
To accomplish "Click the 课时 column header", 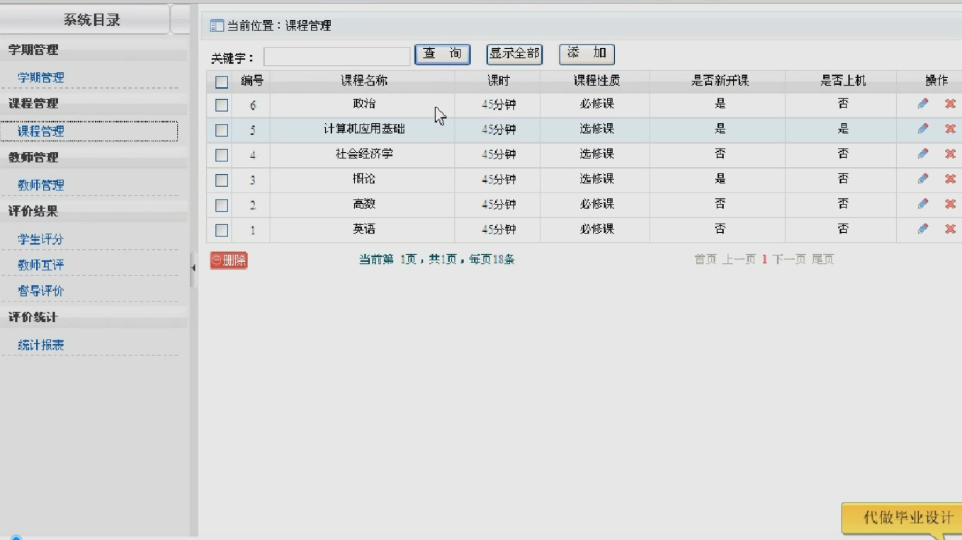I will coord(498,81).
